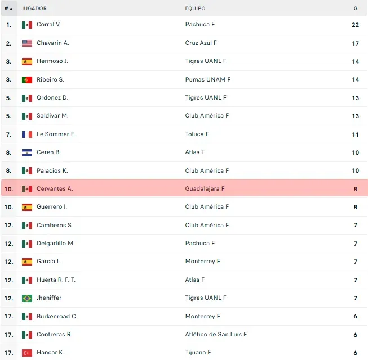Click the Mexico flag beside Corral V.
Viewport: 368px width, 360px height.
point(27,25)
